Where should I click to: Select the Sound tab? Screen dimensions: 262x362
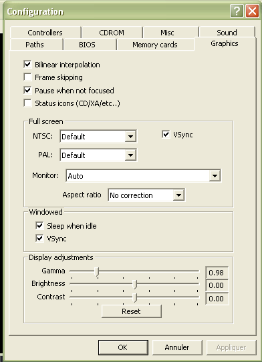click(227, 33)
